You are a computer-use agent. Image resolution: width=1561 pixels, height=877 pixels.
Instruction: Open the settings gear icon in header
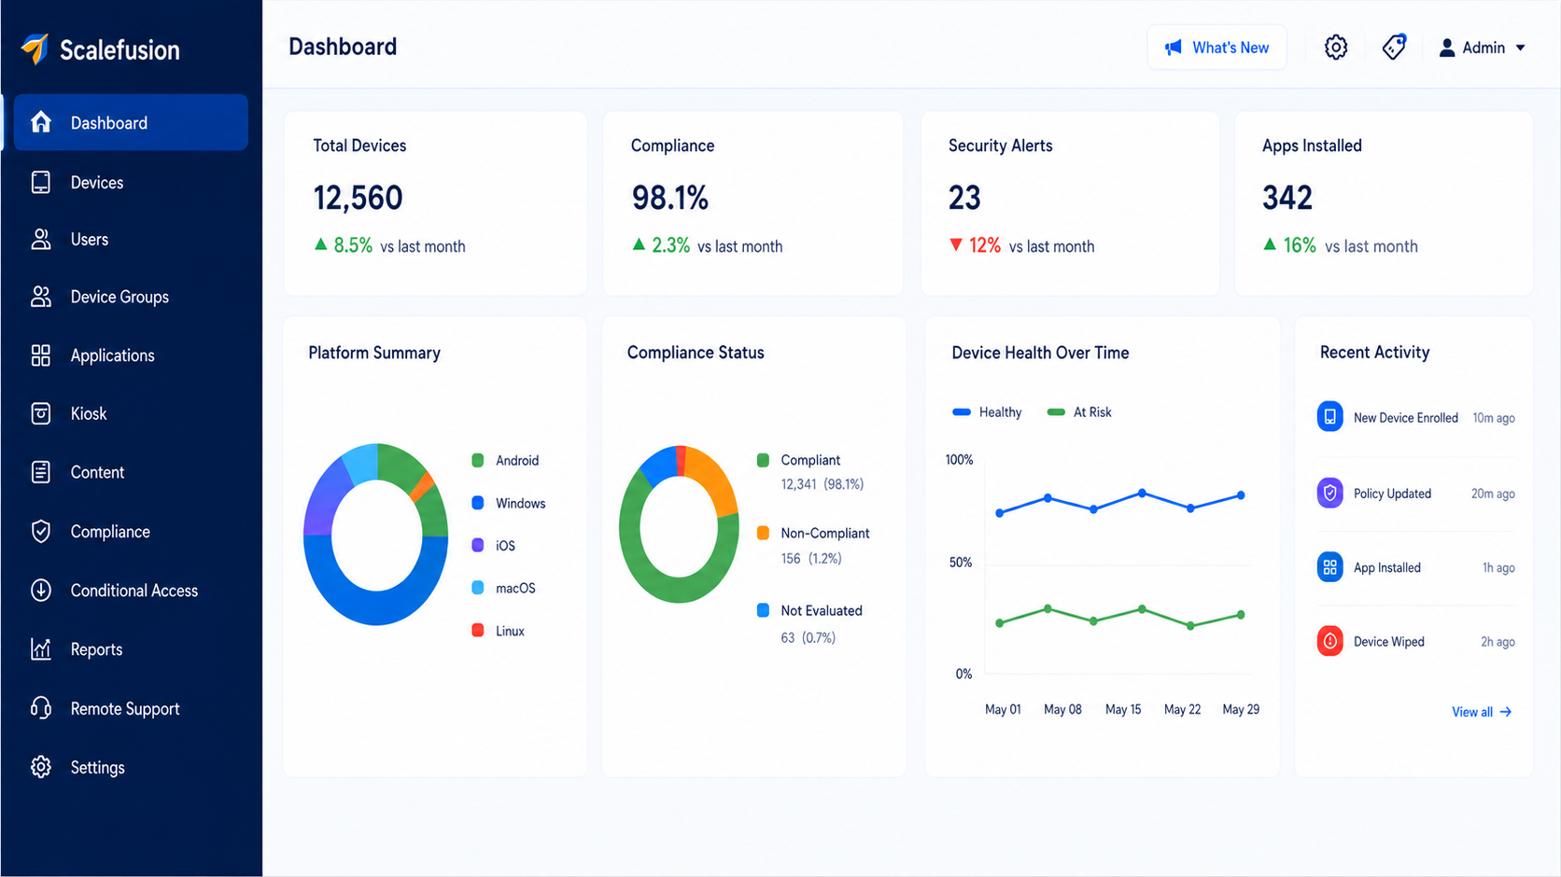[1336, 48]
